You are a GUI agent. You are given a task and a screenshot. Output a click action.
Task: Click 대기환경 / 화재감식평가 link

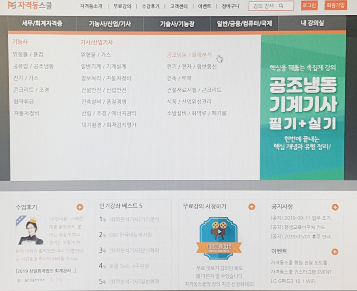pos(109,125)
